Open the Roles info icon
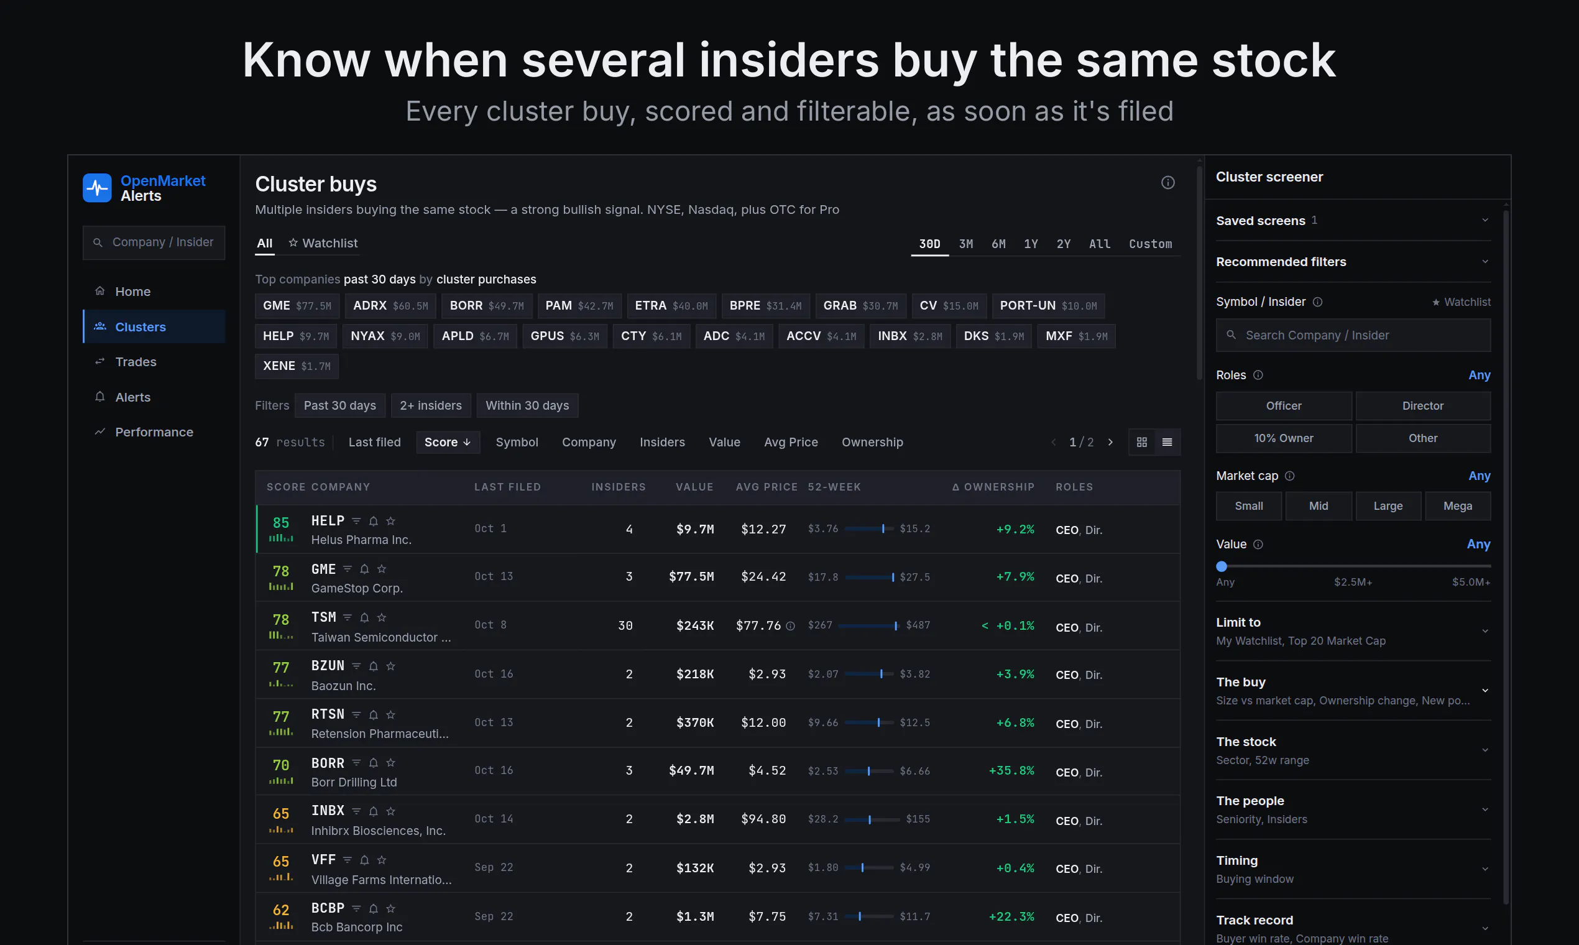The width and height of the screenshot is (1579, 945). 1258,375
